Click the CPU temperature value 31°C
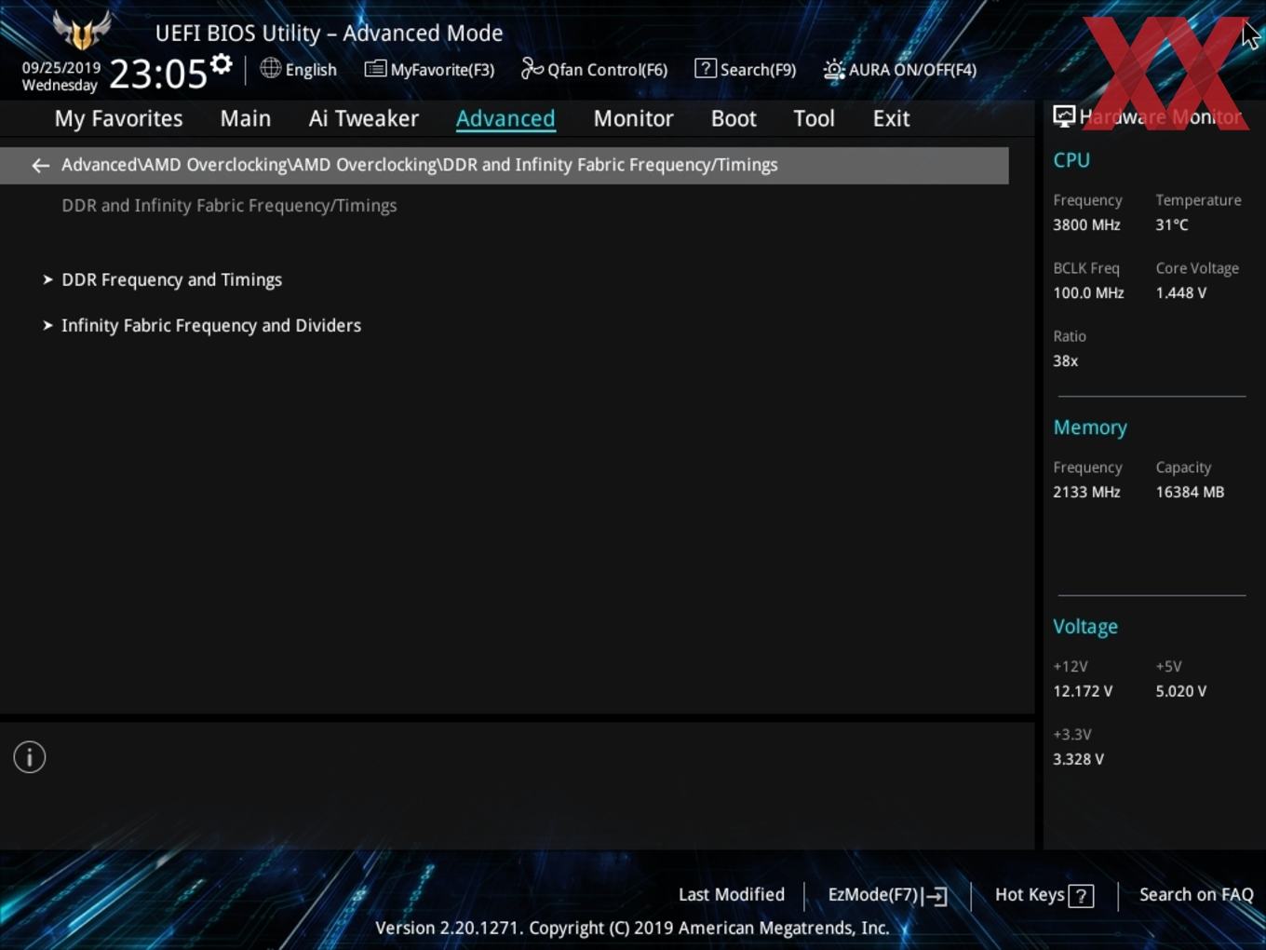Screen dimensions: 1266x950 click(1172, 224)
